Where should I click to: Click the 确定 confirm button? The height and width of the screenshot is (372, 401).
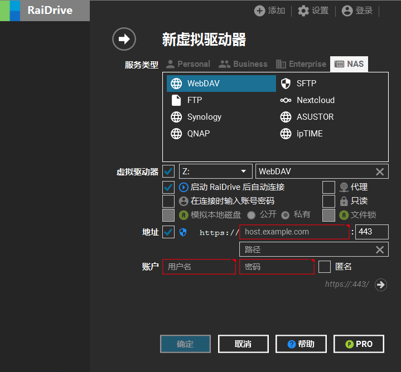pyautogui.click(x=185, y=344)
